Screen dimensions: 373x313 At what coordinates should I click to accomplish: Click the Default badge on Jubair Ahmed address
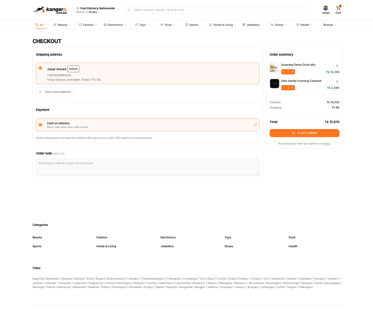click(x=73, y=69)
